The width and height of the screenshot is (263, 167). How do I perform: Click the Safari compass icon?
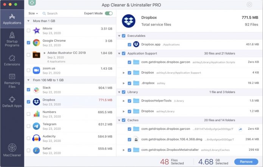pyautogui.click(x=36, y=150)
